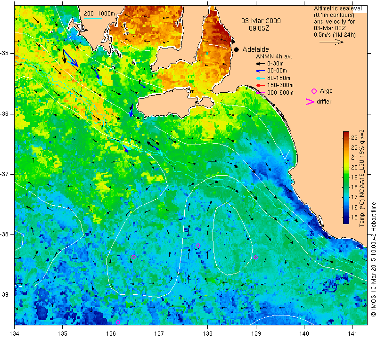Image resolution: width=377 pixels, height=339 pixels.
Task: Click the '-37' latitude axis label
Action: pyautogui.click(x=5, y=174)
